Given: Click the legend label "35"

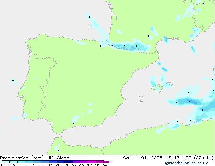Looking at the screenshot, I should (81, 165).
